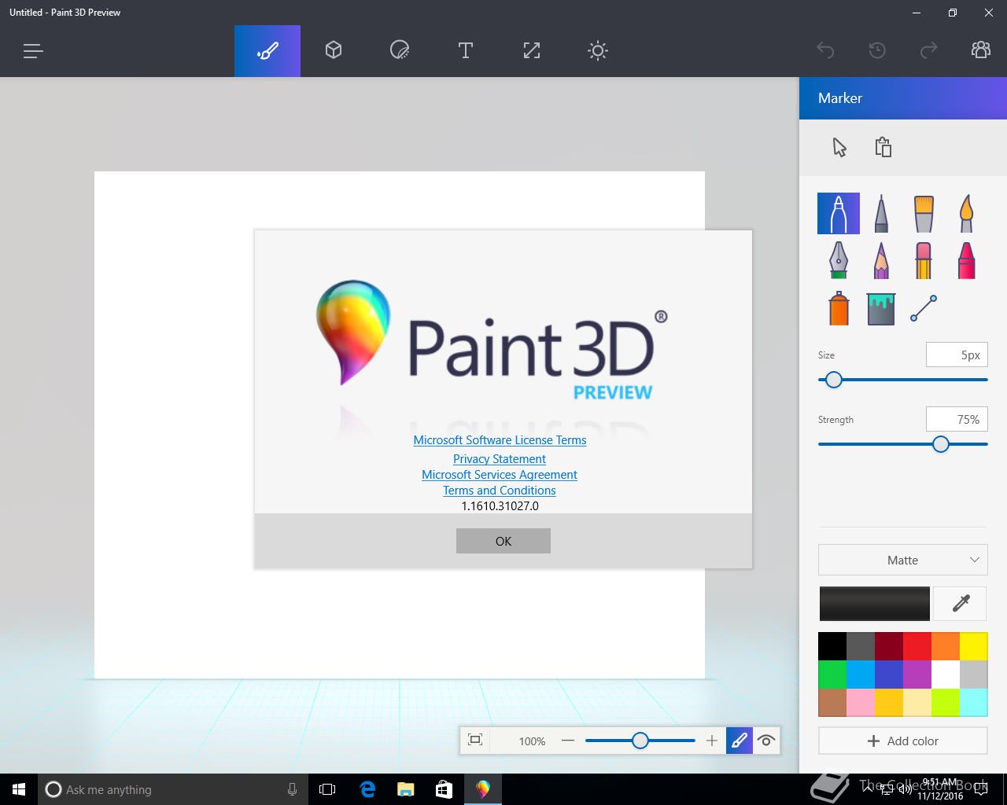Open the Terms and Conditions link
This screenshot has height=805, width=1007.
(x=500, y=491)
